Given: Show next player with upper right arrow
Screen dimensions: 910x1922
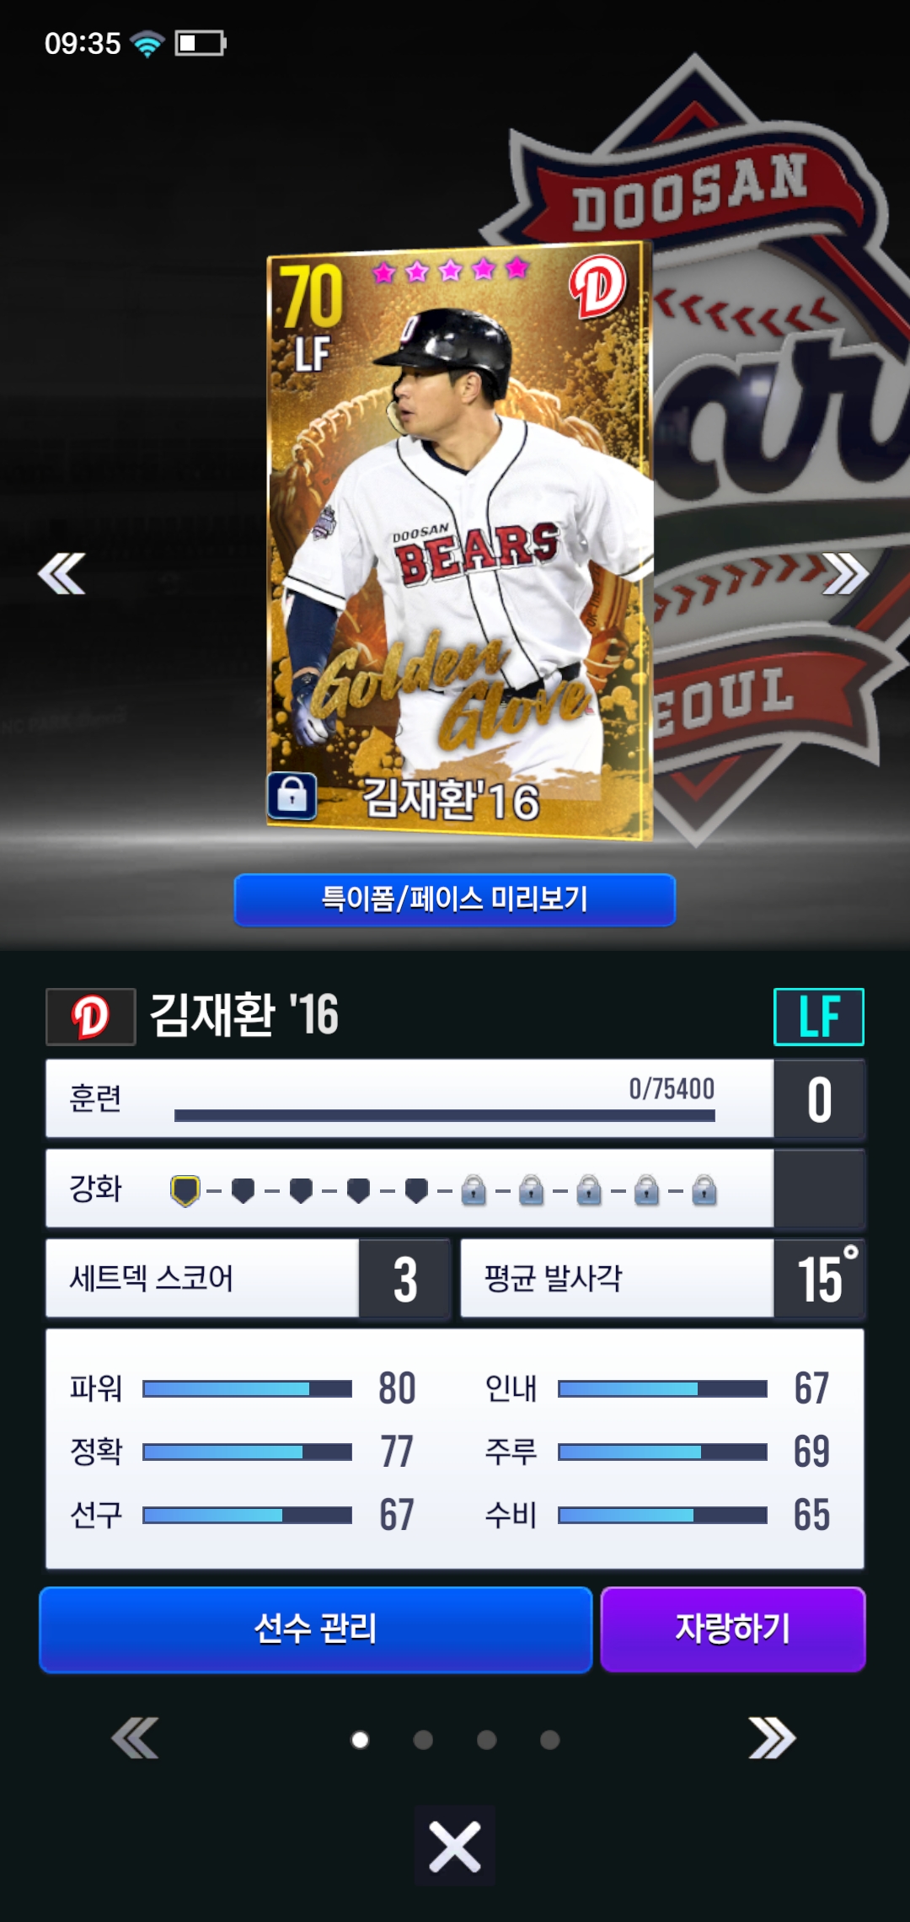Looking at the screenshot, I should [x=845, y=573].
